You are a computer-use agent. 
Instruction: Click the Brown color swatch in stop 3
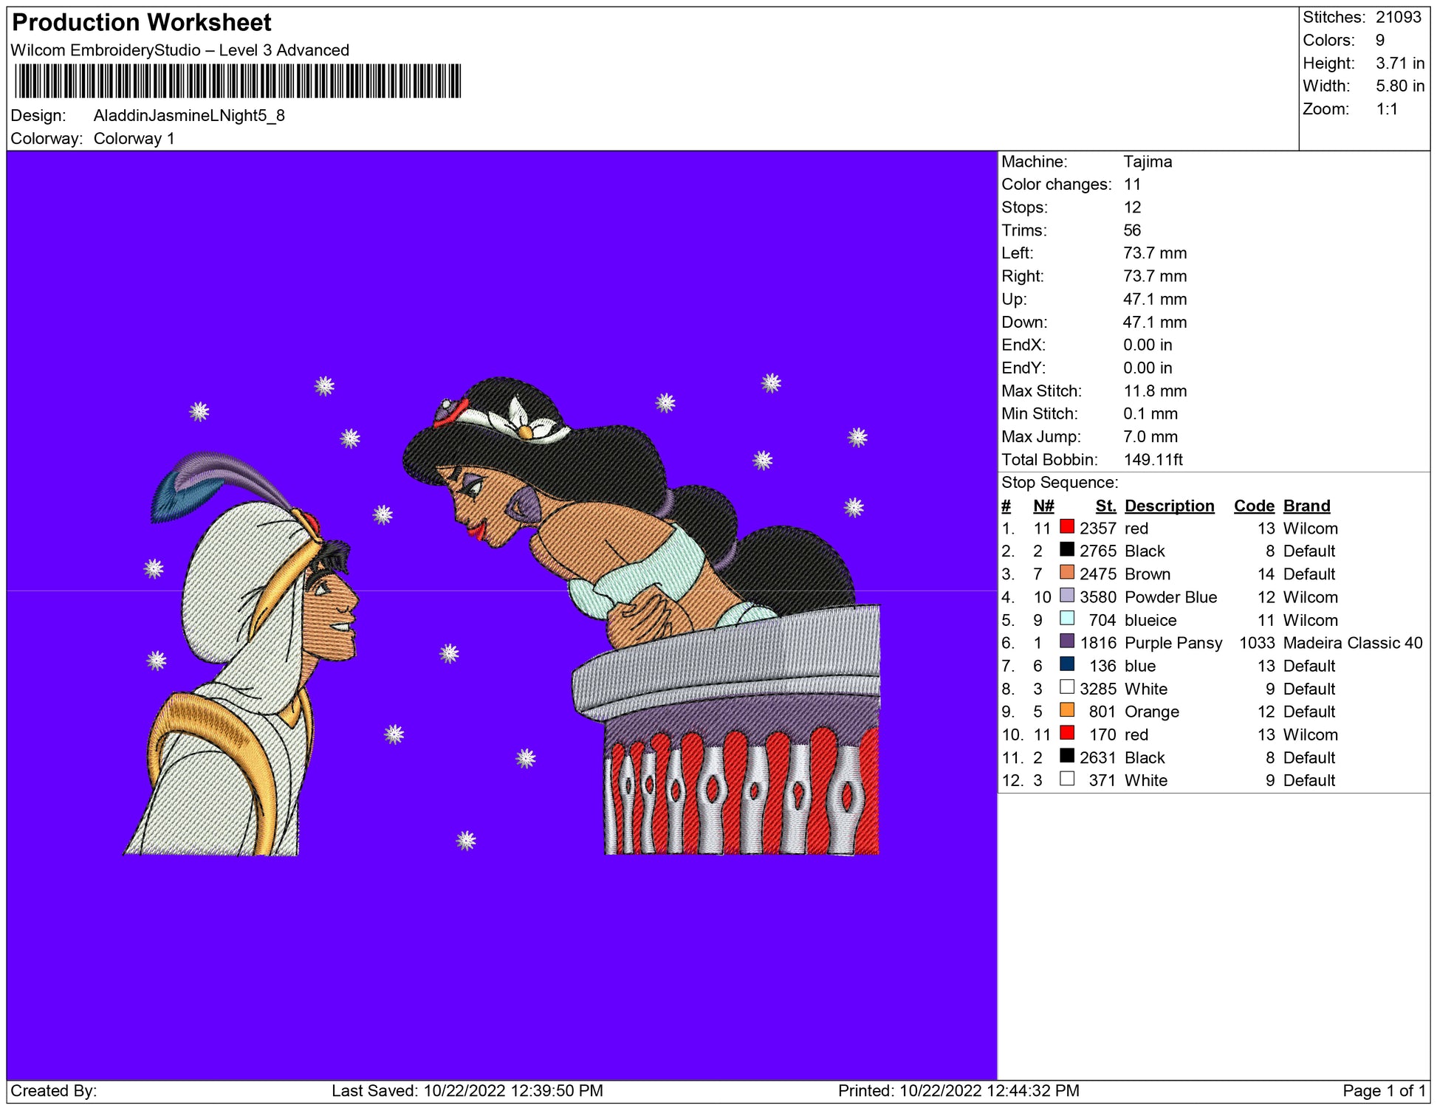[x=1066, y=572]
